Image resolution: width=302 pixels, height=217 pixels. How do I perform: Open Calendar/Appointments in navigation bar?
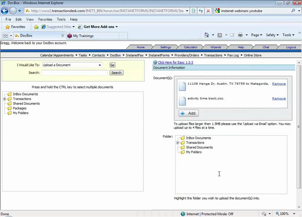click(x=57, y=55)
